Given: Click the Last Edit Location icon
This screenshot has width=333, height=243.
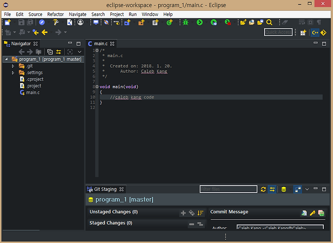Looking at the screenshot, I should (36, 32).
